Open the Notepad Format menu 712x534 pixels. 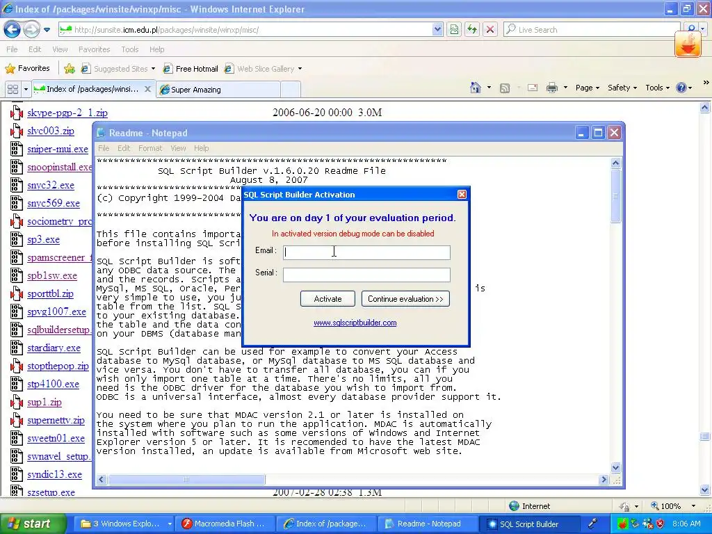pyautogui.click(x=150, y=148)
